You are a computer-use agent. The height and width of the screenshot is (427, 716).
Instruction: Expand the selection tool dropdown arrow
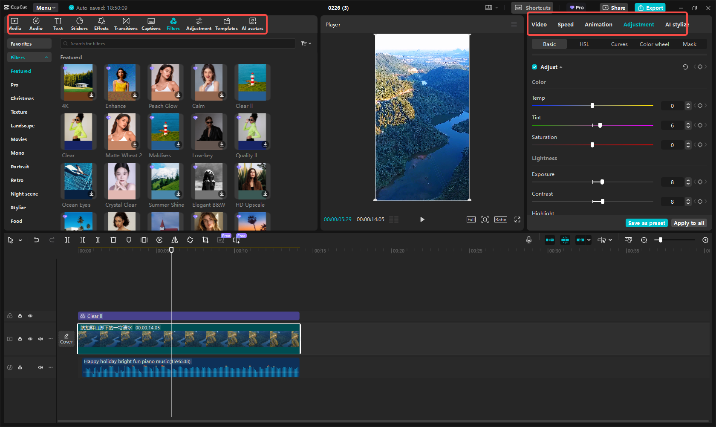click(x=20, y=240)
